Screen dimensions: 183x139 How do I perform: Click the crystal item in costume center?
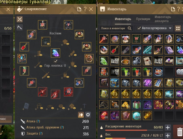(x=55, y=53)
